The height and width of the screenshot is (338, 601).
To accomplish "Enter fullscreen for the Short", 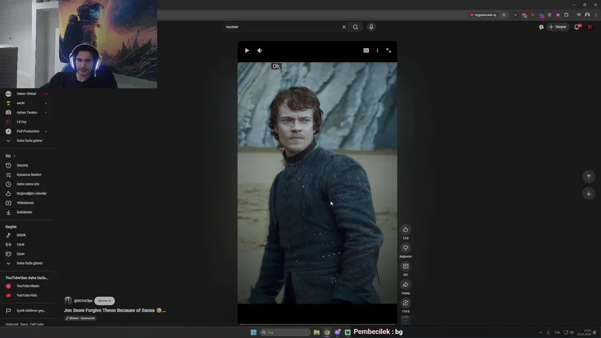I will coord(389,50).
